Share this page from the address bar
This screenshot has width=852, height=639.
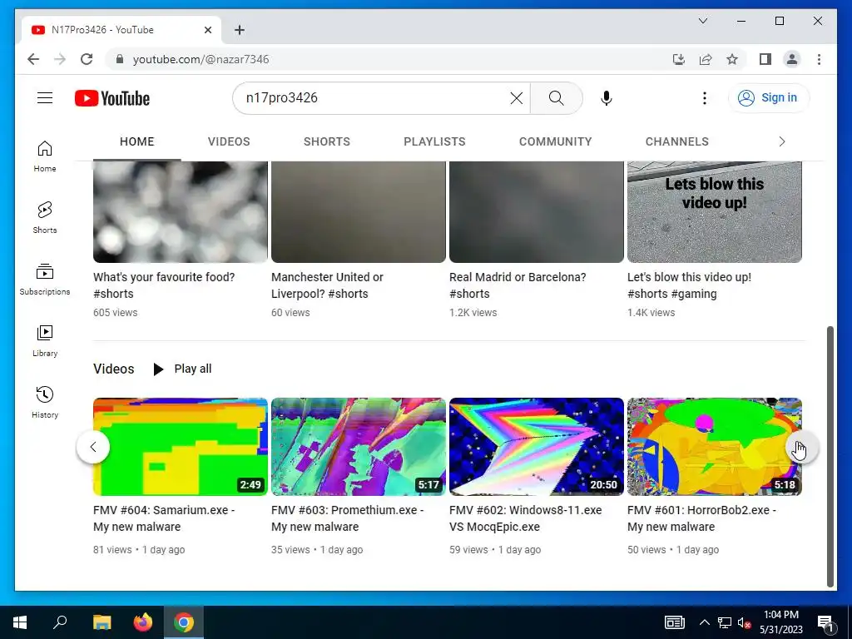pyautogui.click(x=706, y=59)
